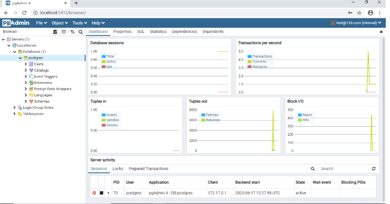Select Login/Group Roles in the tree
The height and width of the screenshot is (204, 390).
point(38,107)
